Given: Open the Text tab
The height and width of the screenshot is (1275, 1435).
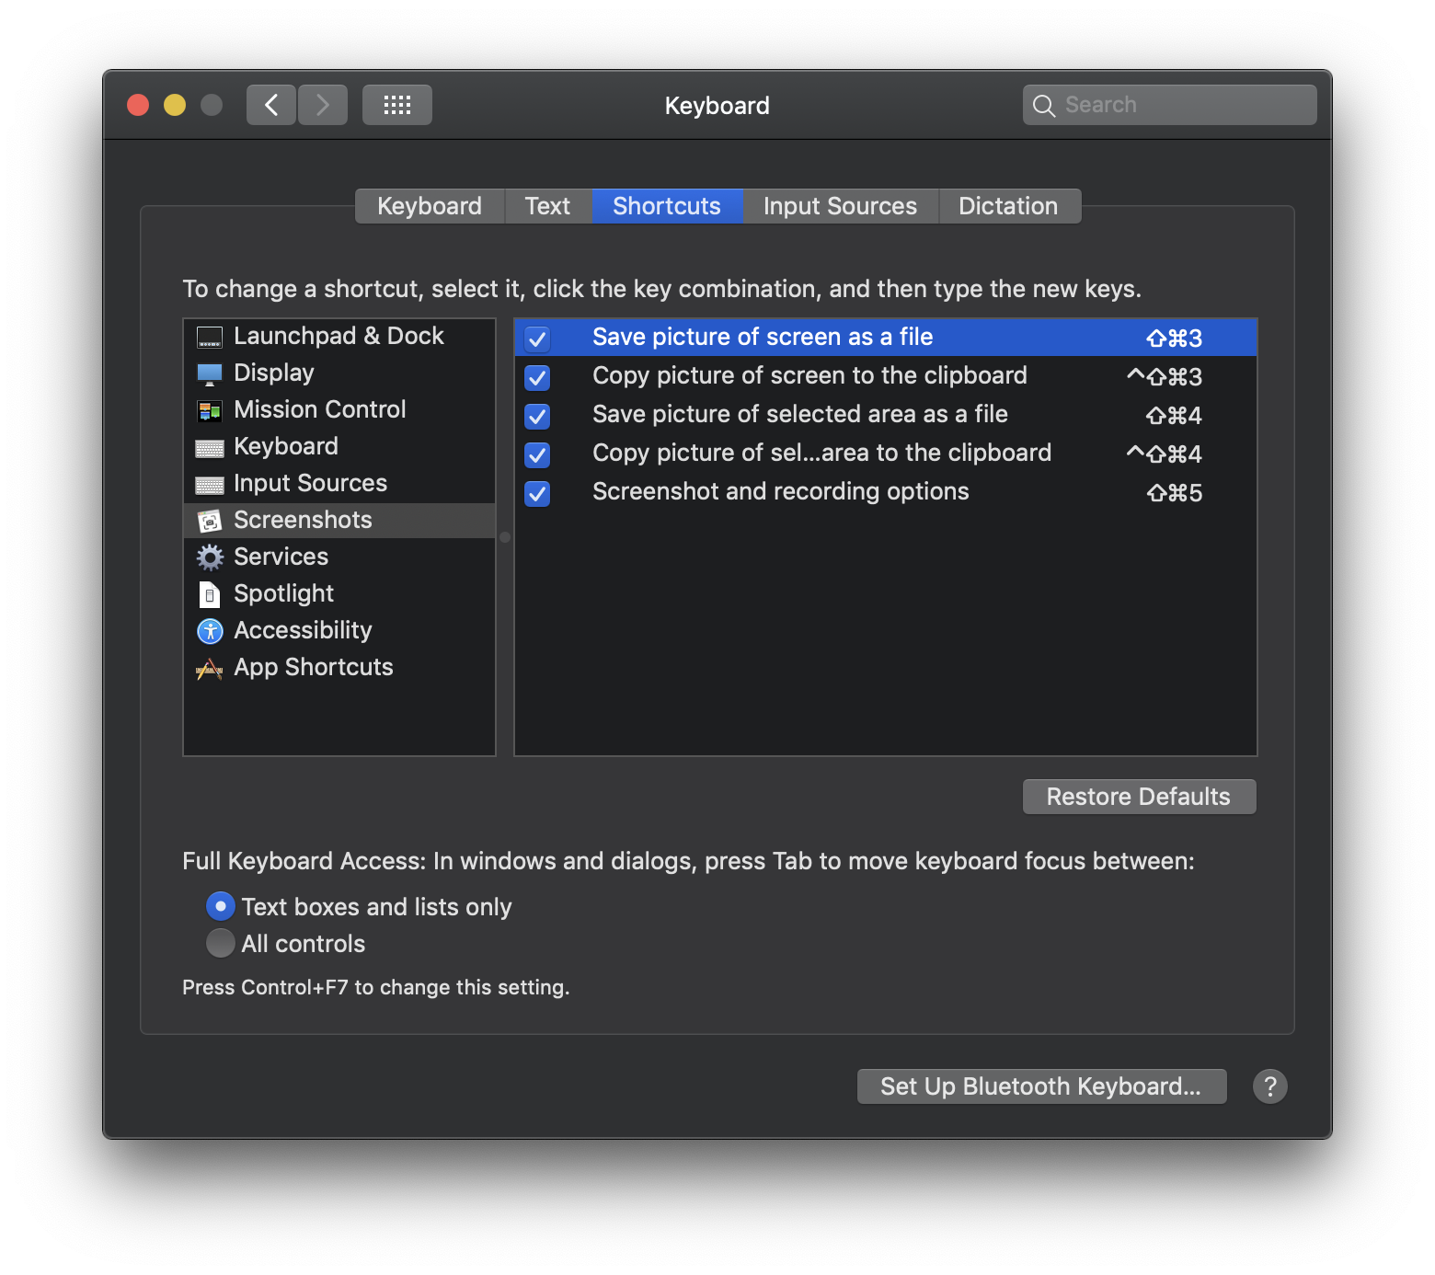Looking at the screenshot, I should point(547,206).
